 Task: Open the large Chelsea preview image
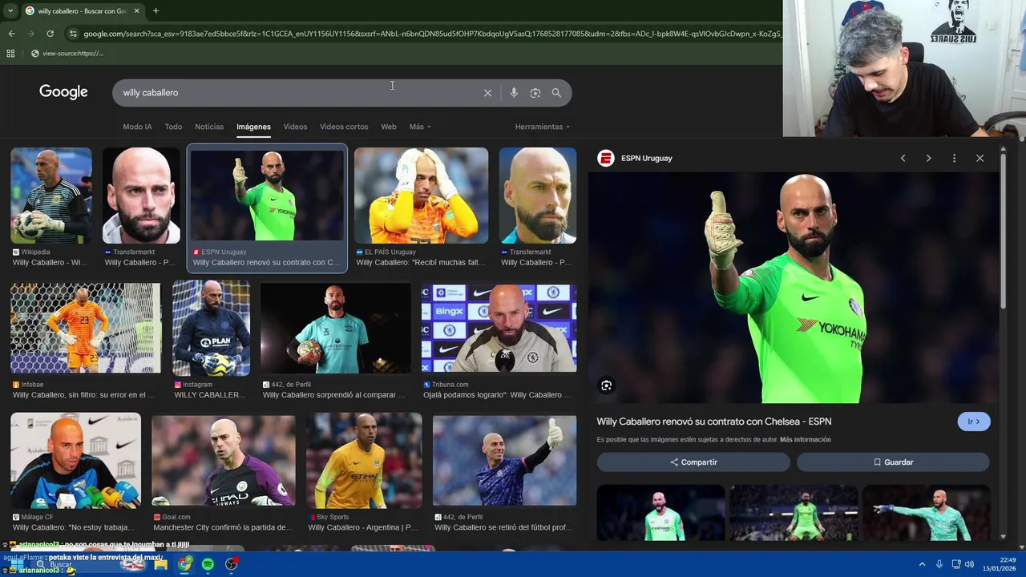[x=794, y=288]
